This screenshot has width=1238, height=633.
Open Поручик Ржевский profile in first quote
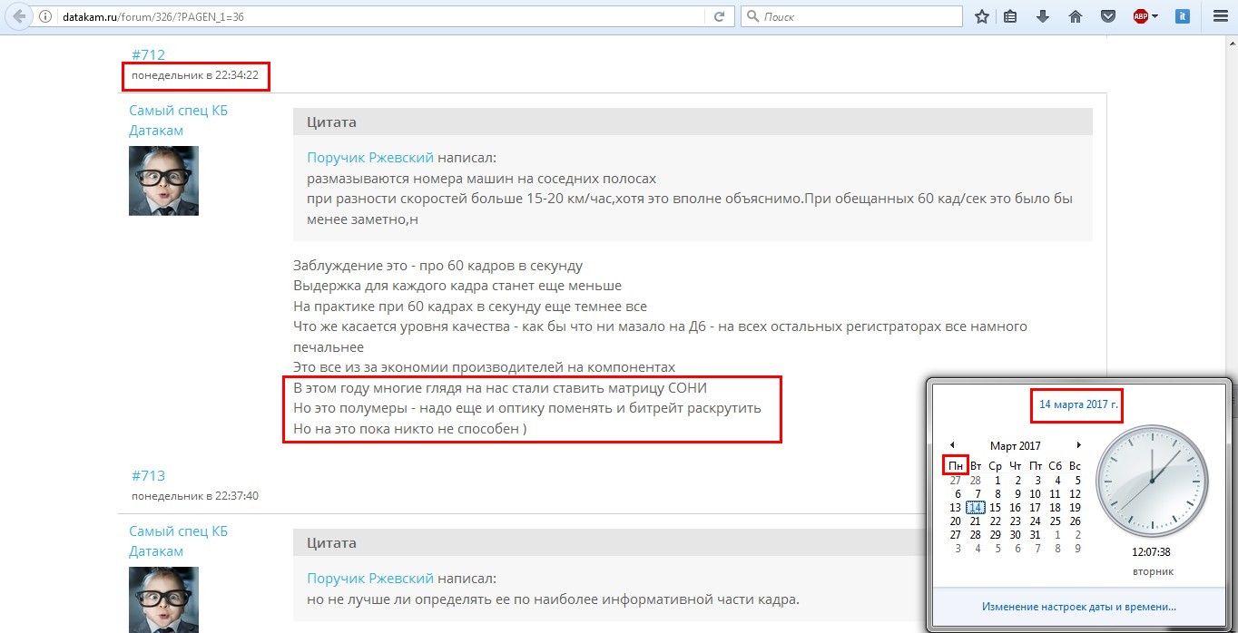tap(370, 158)
